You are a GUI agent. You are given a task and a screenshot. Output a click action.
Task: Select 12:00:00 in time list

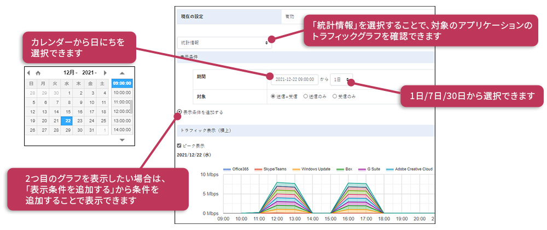coord(122,111)
